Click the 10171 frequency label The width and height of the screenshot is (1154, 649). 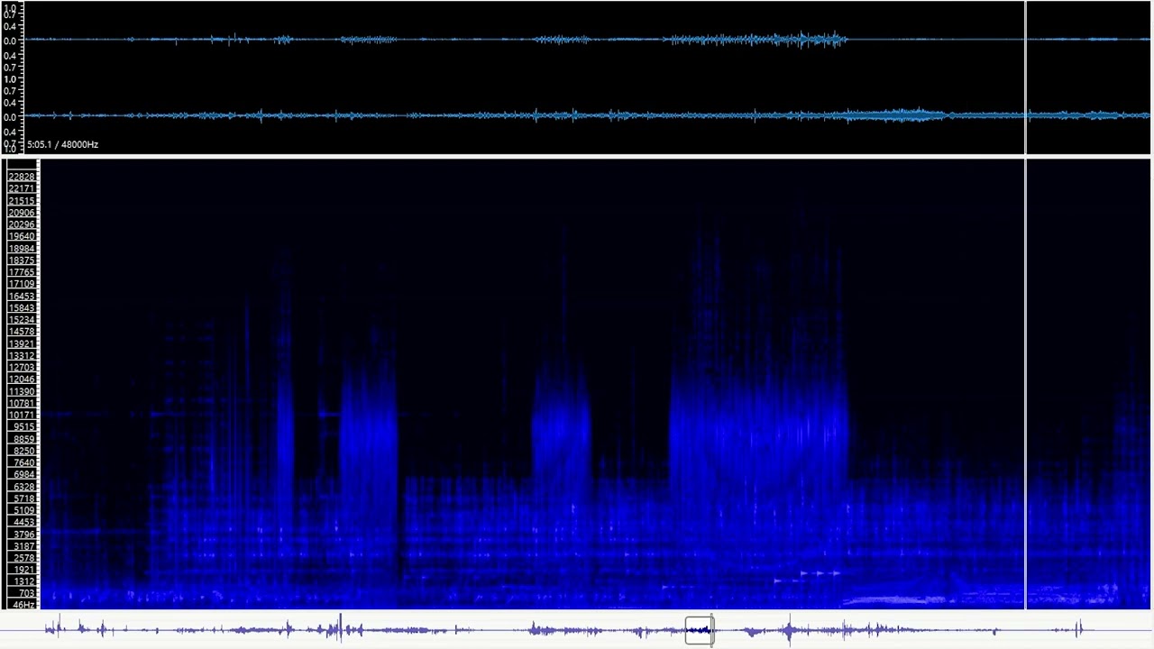coord(22,415)
